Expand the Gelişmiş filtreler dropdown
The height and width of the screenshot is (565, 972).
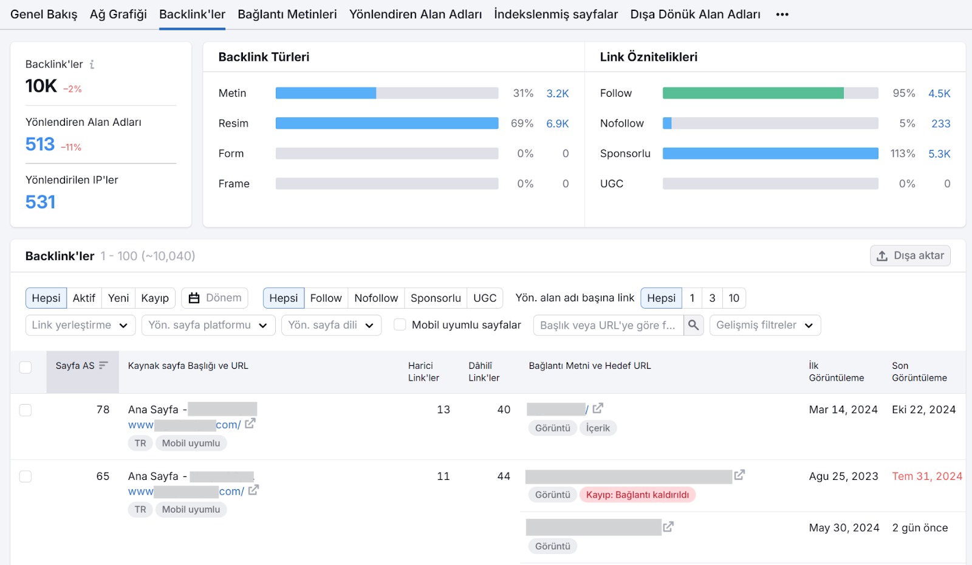(765, 325)
